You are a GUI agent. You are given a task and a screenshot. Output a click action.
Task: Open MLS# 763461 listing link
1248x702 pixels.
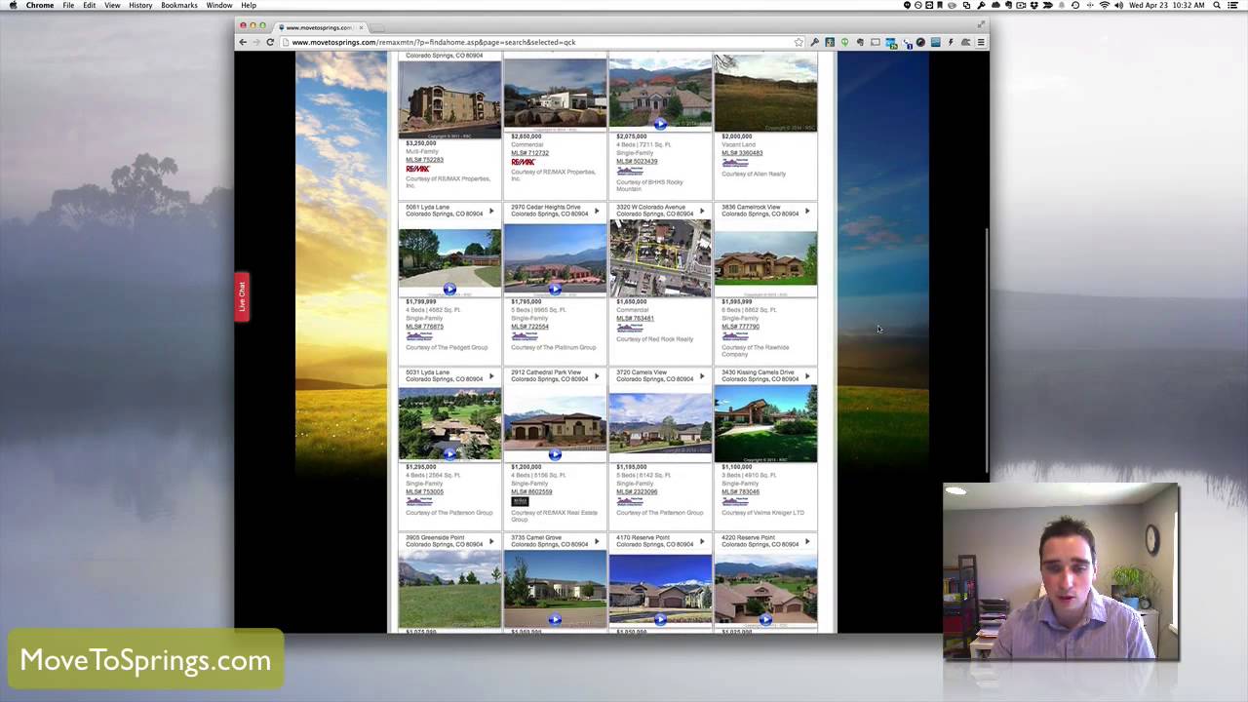(x=635, y=318)
